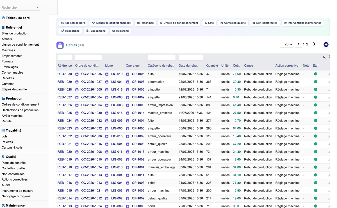
Task: Open Machines toolbar tab
Action: 145,23
